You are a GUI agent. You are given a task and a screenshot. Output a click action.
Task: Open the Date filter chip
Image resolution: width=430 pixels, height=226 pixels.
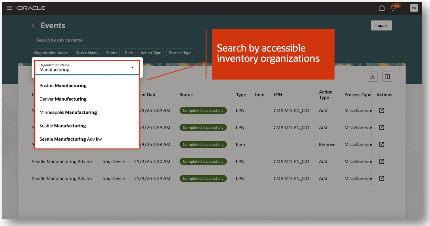(129, 53)
